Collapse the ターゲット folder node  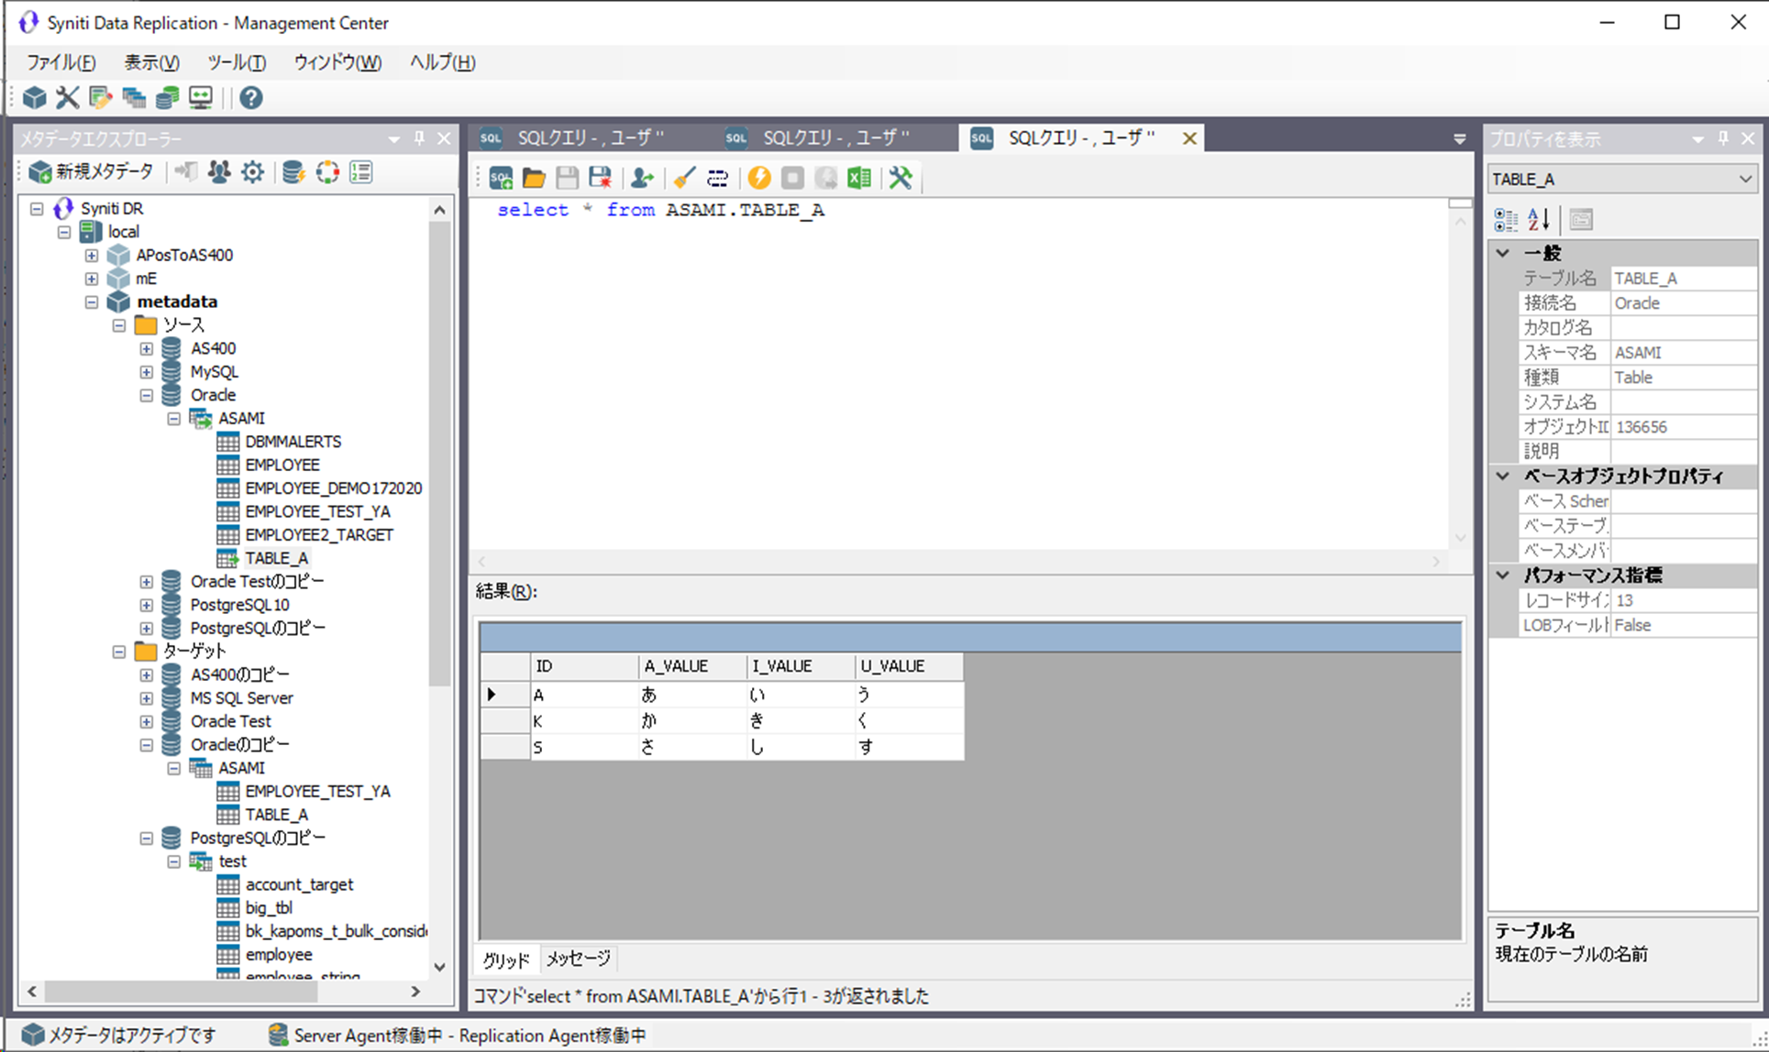click(x=119, y=652)
